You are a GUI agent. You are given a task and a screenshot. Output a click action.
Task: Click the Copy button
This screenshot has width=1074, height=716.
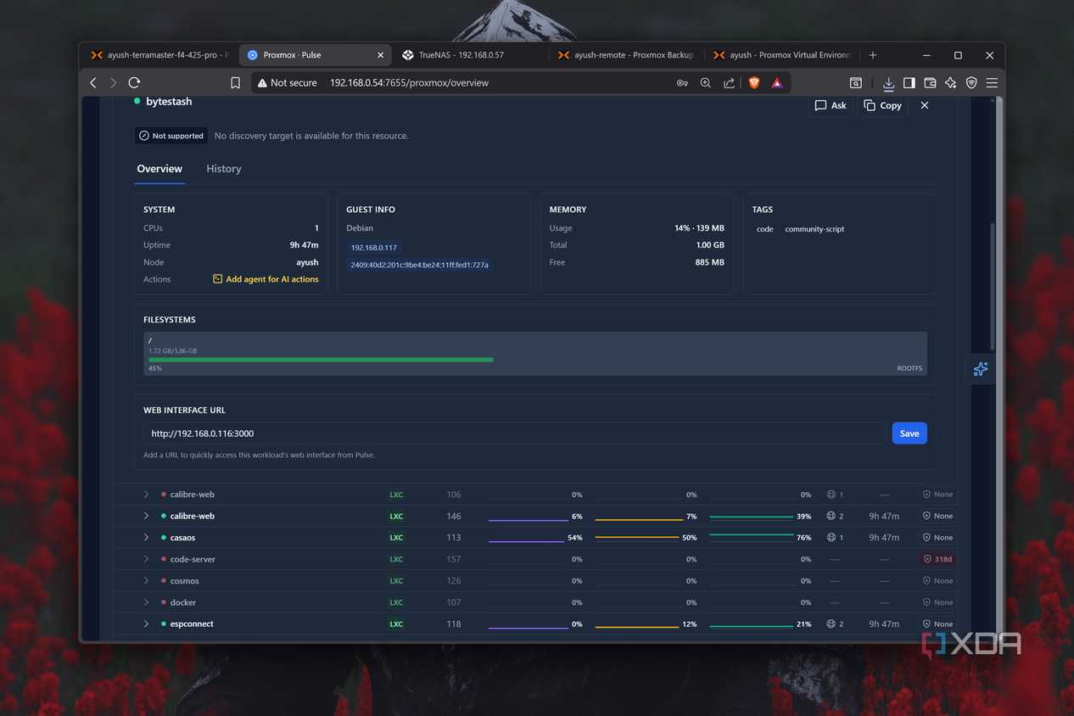[882, 105]
